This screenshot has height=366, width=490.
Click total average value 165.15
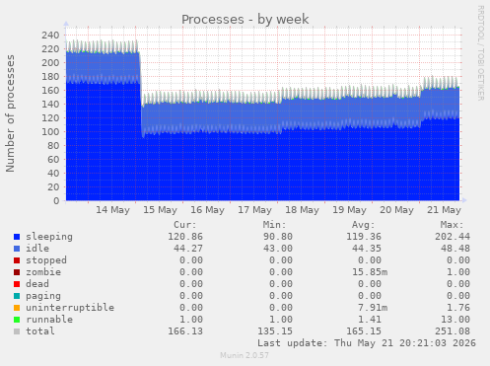pos(364,331)
